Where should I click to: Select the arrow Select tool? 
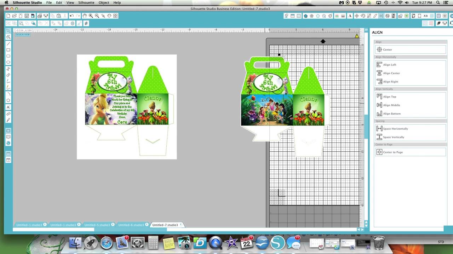[8, 31]
